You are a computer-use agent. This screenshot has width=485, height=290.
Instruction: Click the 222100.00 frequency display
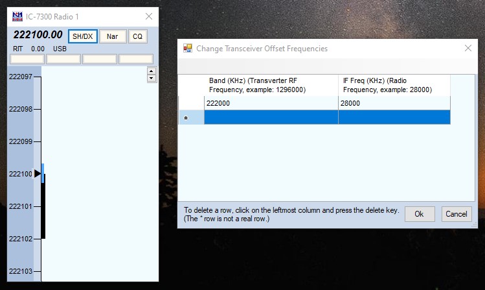coord(38,34)
